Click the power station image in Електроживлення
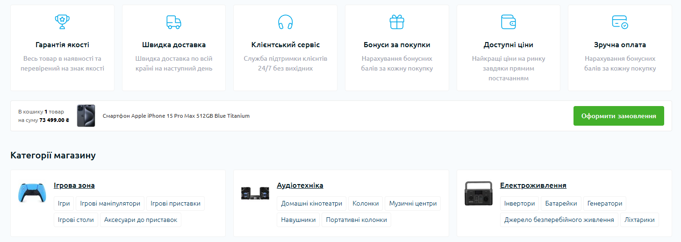681x242 pixels. [x=478, y=193]
